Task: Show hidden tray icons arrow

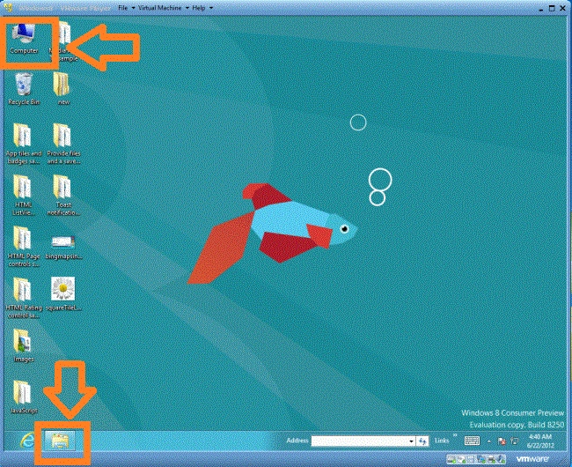Action: pos(489,441)
